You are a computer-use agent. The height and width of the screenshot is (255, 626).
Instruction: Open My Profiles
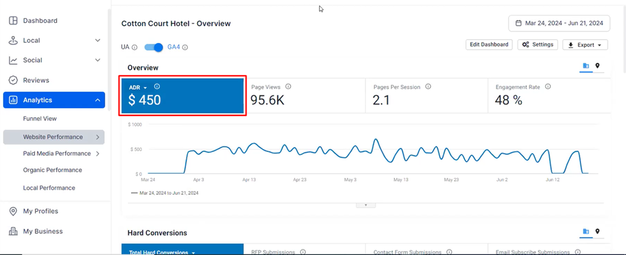(40, 211)
